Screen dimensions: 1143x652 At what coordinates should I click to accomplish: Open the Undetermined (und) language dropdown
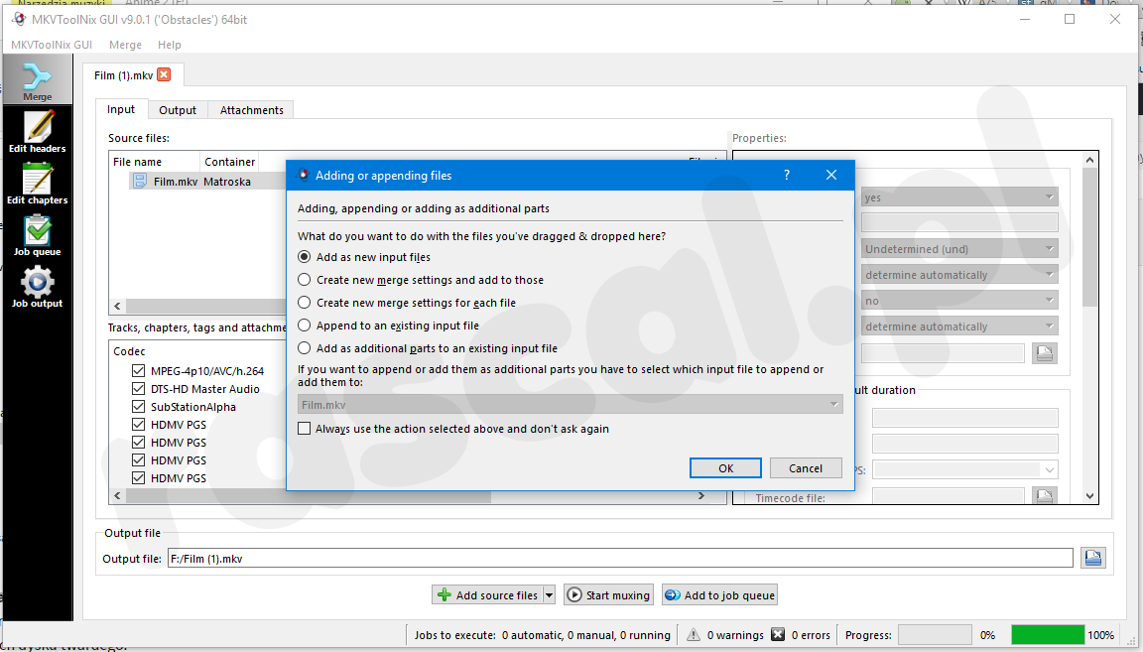(x=958, y=249)
